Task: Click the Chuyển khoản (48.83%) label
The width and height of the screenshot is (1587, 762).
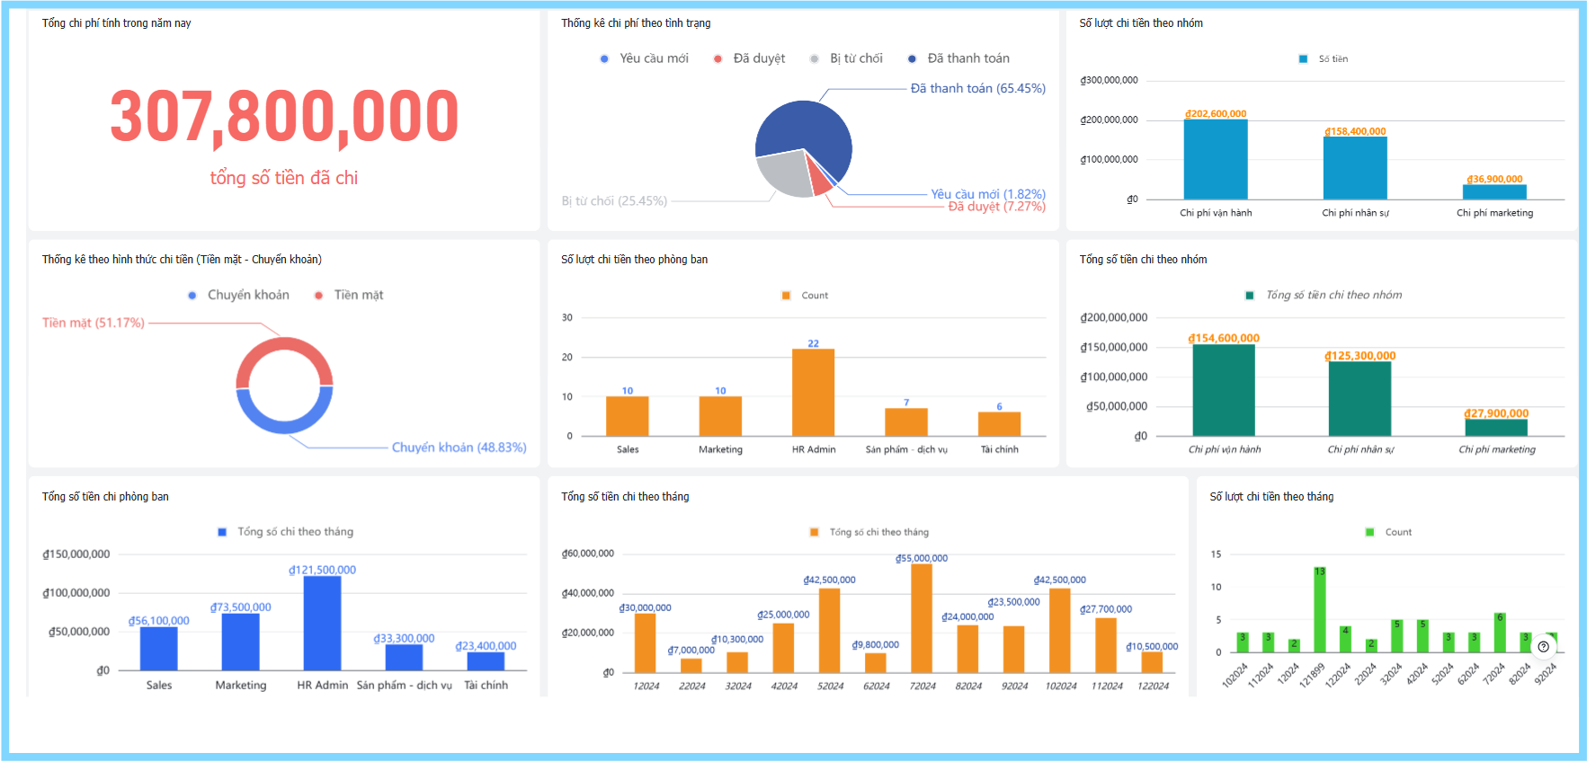Action: point(459,447)
